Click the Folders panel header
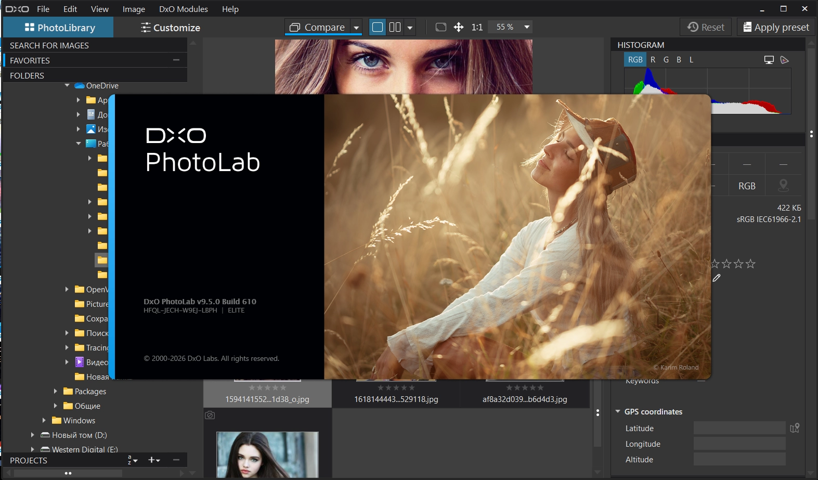The width and height of the screenshot is (818, 480). pyautogui.click(x=95, y=75)
